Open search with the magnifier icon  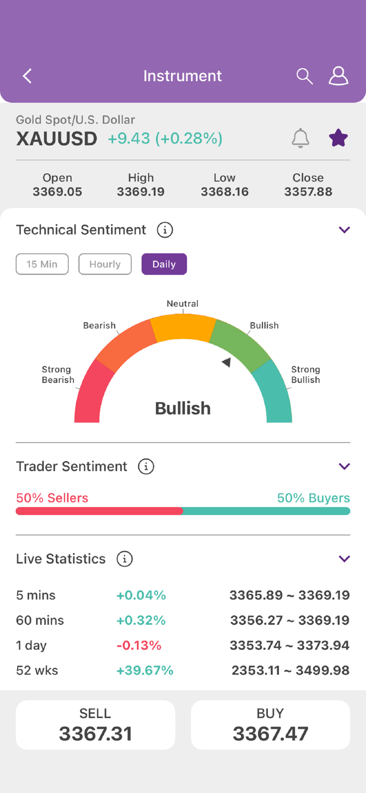point(304,76)
